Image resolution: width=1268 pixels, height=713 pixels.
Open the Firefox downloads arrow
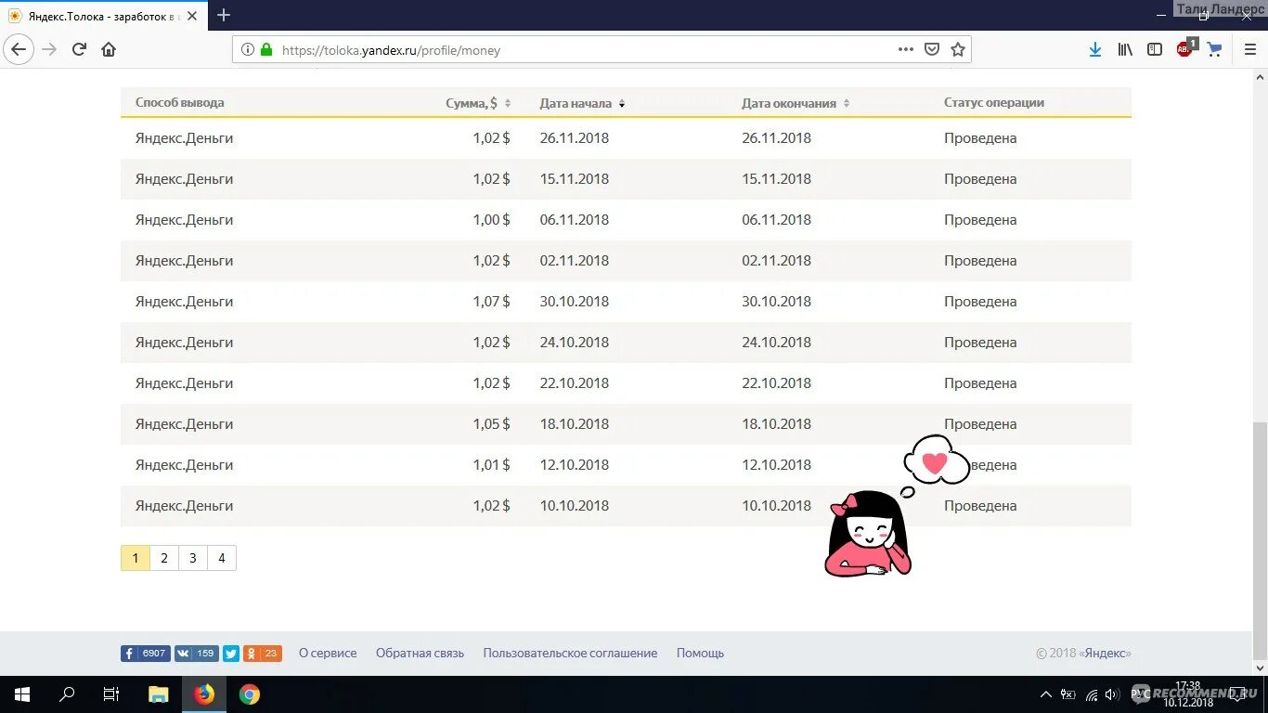click(1095, 49)
